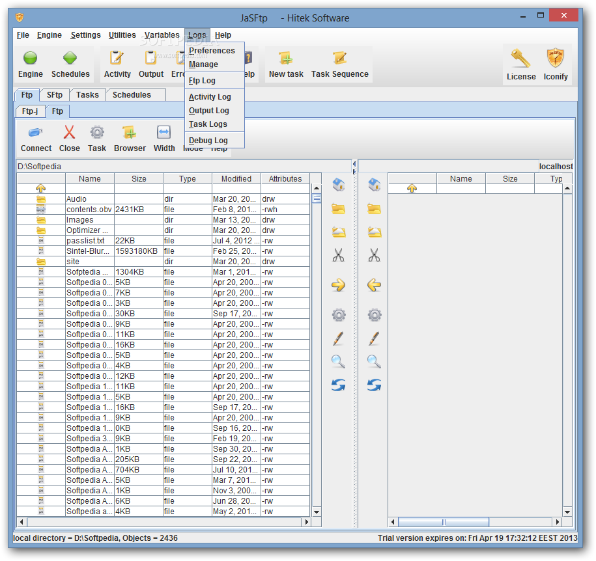
Task: Go up one level in remote list
Action: point(412,188)
